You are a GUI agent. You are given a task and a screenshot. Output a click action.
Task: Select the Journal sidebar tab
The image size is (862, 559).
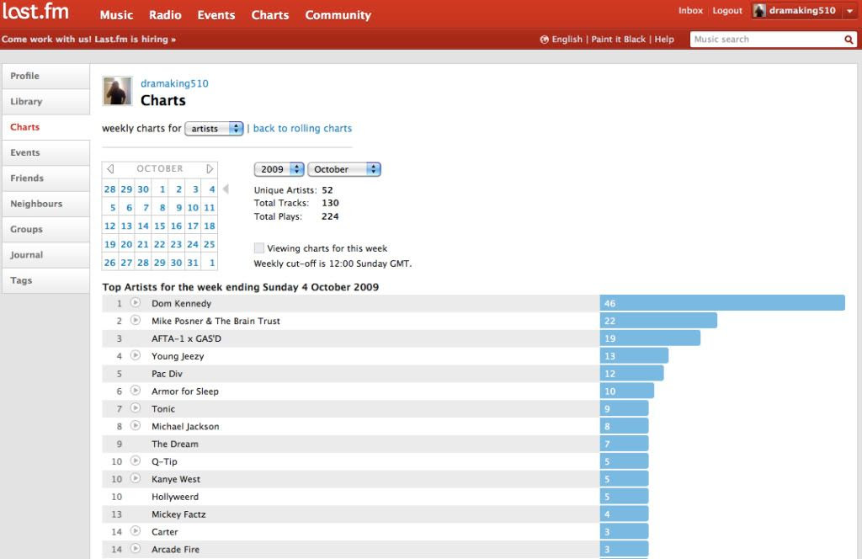[46, 255]
